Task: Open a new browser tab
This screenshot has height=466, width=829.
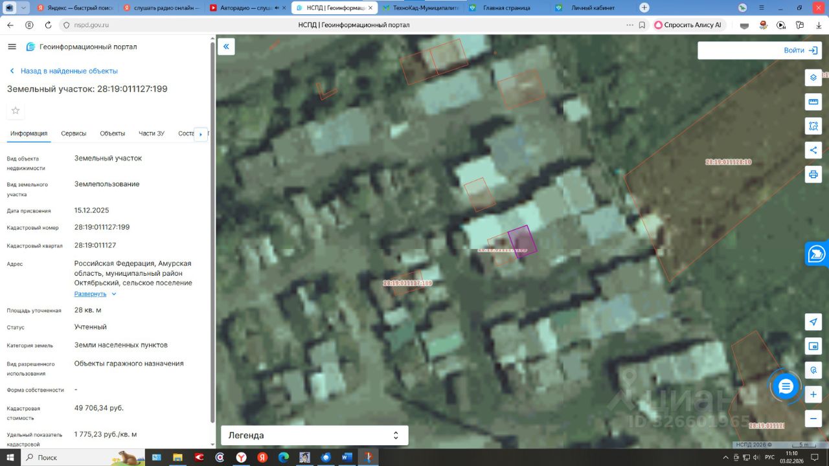Action: [x=644, y=8]
